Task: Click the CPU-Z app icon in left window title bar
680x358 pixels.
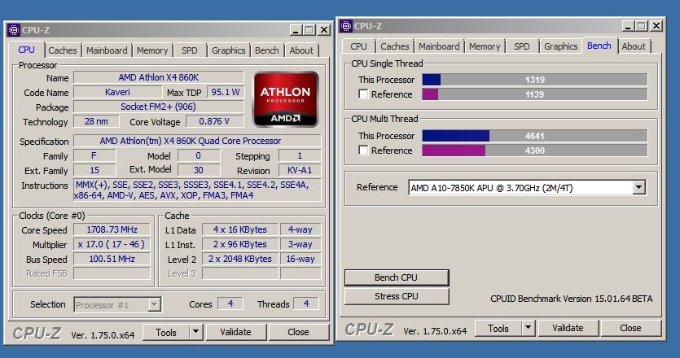Action: 14,30
